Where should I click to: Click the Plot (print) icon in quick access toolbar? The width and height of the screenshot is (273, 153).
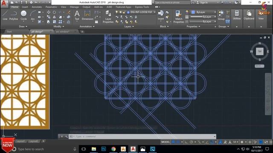(x=31, y=3)
